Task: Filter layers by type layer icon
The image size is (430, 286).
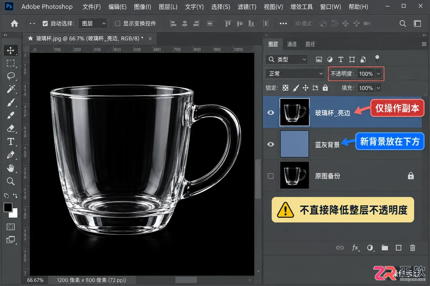Action: coord(341,60)
